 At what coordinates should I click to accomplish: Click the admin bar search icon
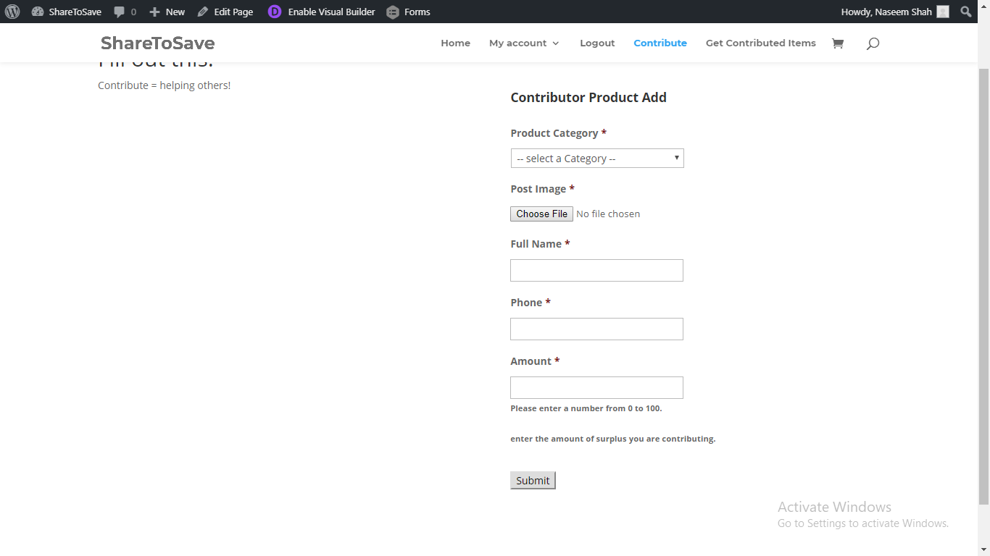[x=966, y=12]
